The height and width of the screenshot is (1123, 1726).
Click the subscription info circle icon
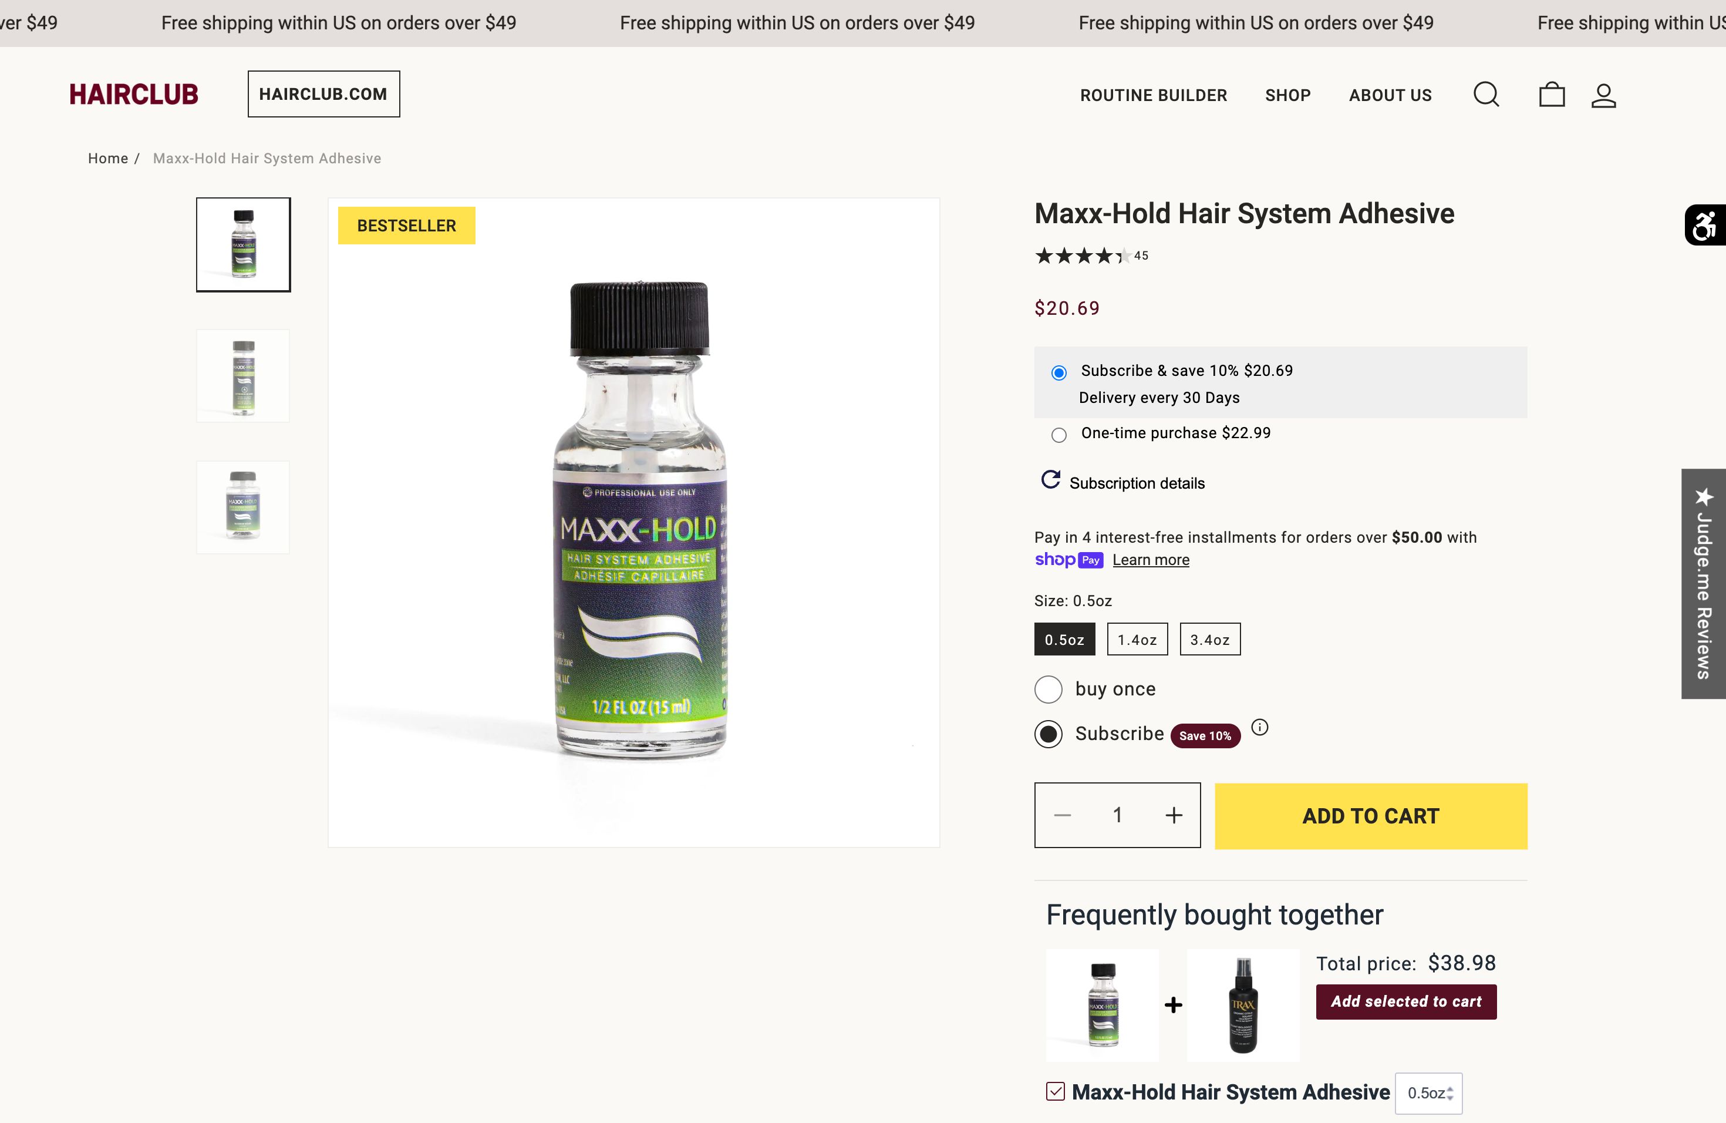tap(1260, 727)
